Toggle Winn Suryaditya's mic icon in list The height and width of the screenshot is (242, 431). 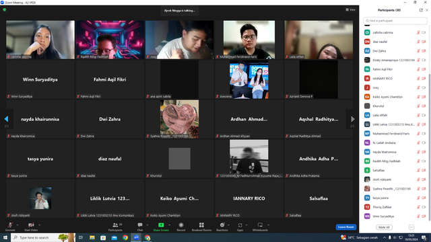418,216
